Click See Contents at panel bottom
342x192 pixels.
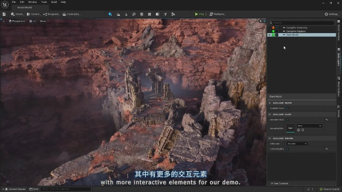279,183
